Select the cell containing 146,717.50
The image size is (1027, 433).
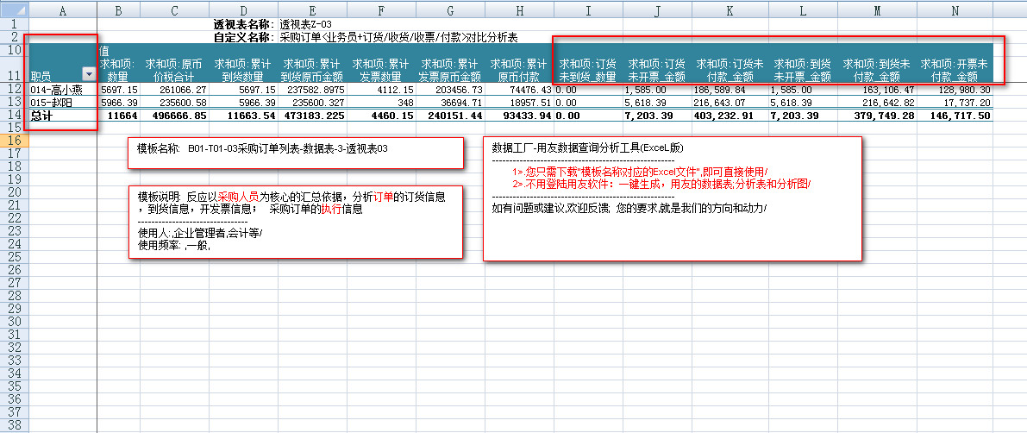954,115
